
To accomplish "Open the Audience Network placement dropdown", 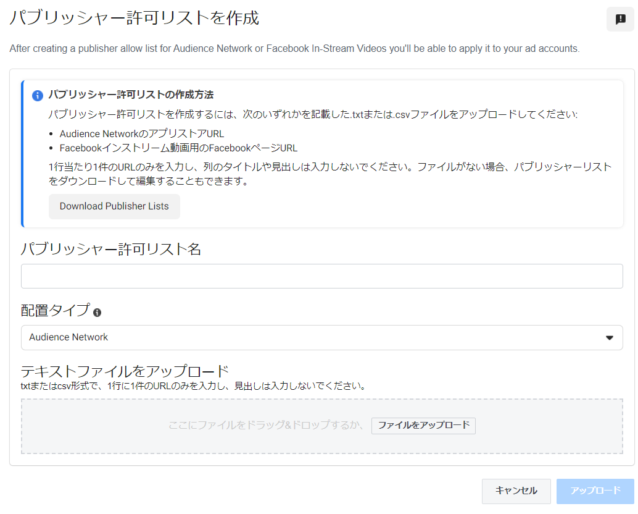I will coord(321,338).
